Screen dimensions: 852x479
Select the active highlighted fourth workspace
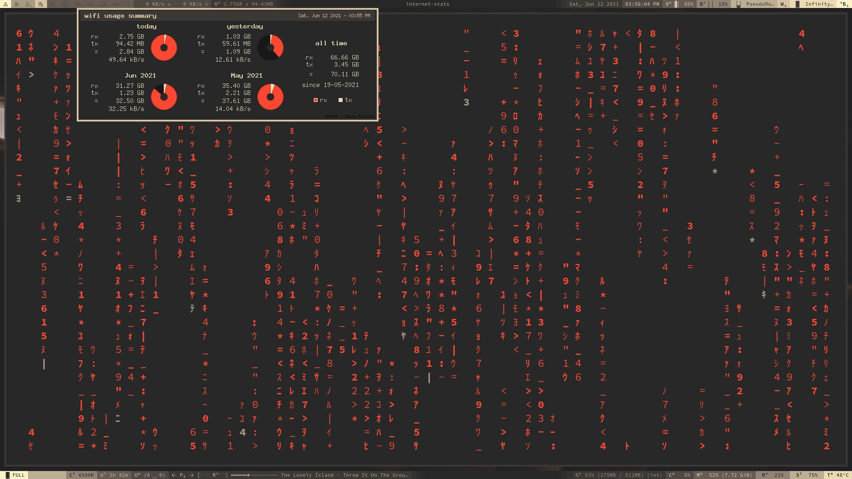tap(41, 4)
